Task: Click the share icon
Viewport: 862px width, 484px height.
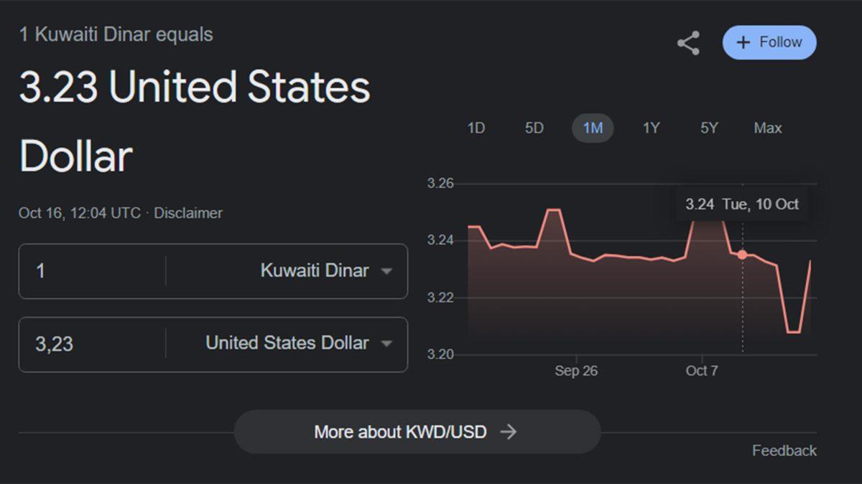Action: 688,44
